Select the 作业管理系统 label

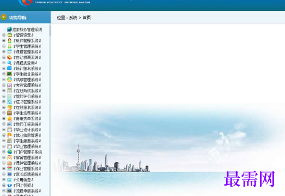point(27,169)
